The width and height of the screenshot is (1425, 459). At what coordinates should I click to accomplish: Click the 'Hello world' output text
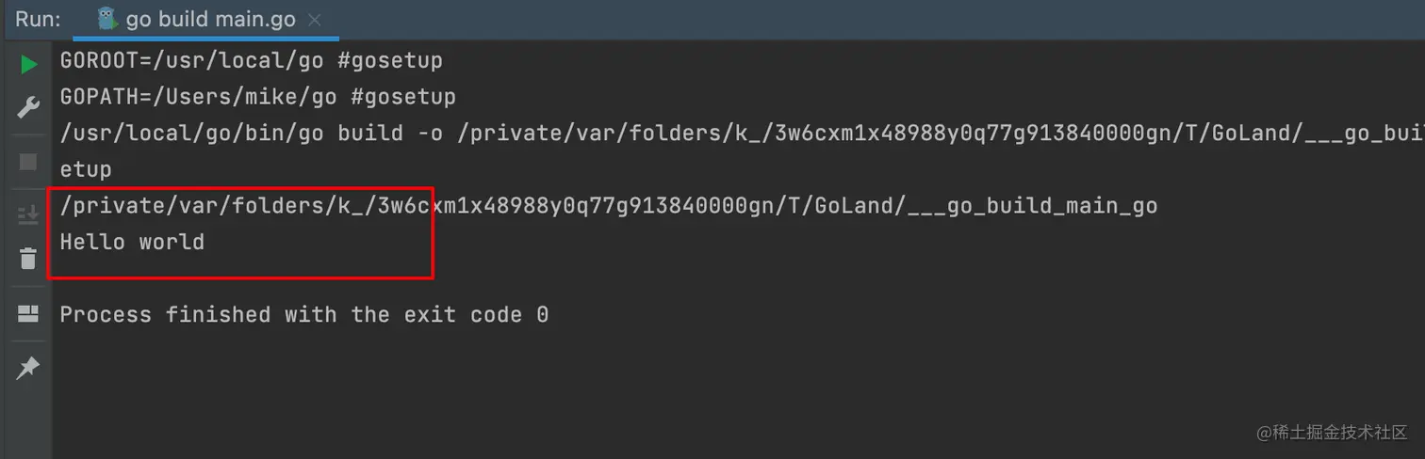coord(132,242)
